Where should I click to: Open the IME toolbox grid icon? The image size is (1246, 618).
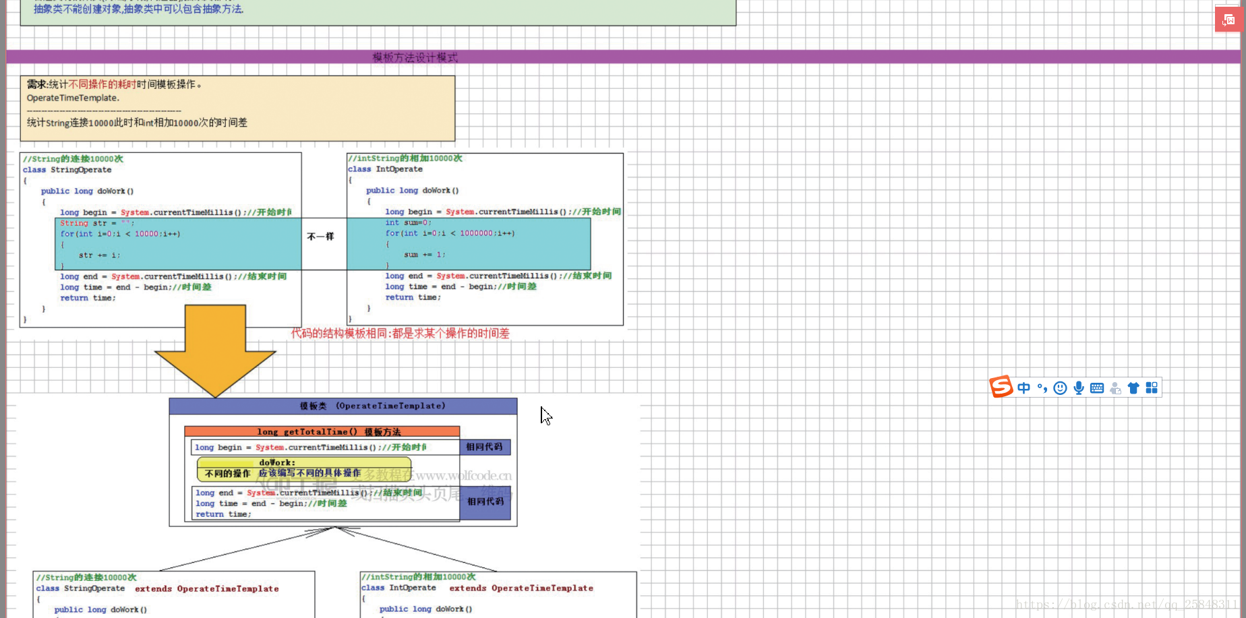pos(1152,388)
